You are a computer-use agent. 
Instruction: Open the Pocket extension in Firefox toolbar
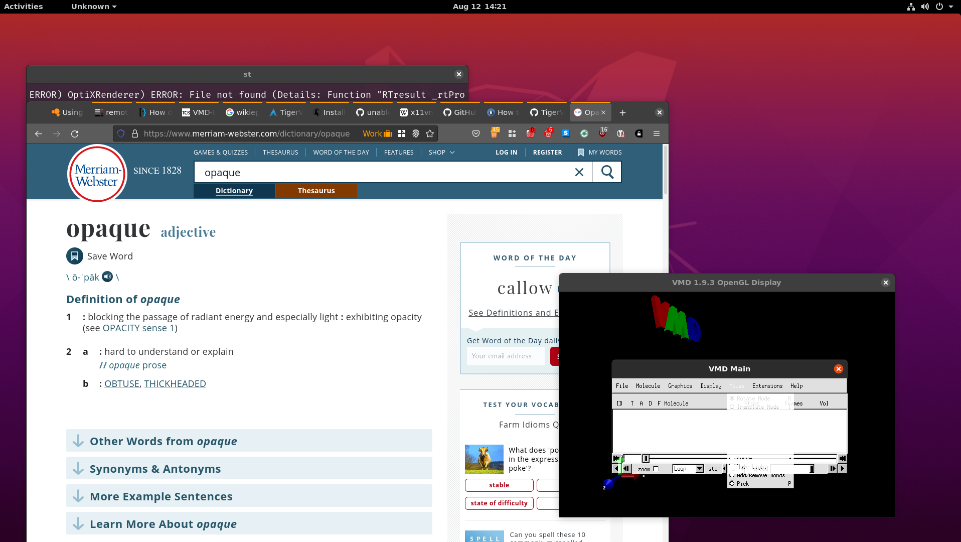click(475, 133)
